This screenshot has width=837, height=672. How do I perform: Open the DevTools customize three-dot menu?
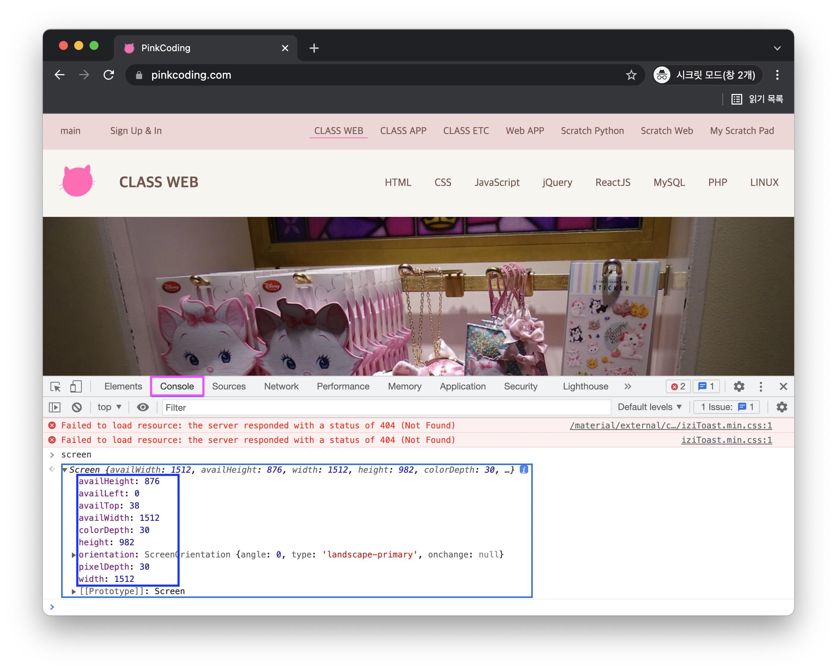(761, 387)
